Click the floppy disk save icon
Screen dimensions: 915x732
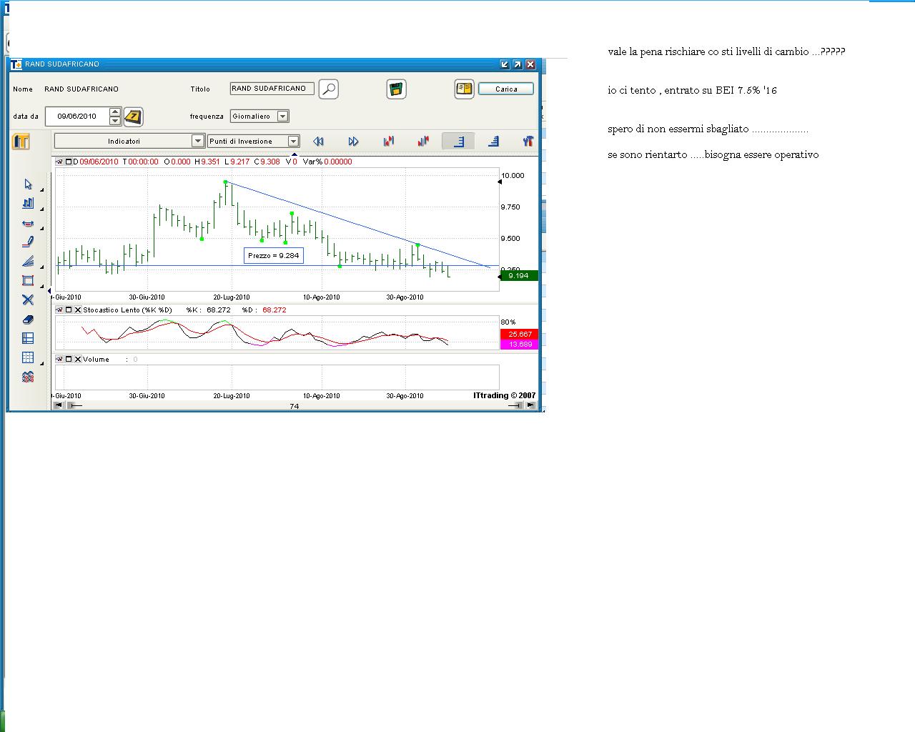click(397, 89)
